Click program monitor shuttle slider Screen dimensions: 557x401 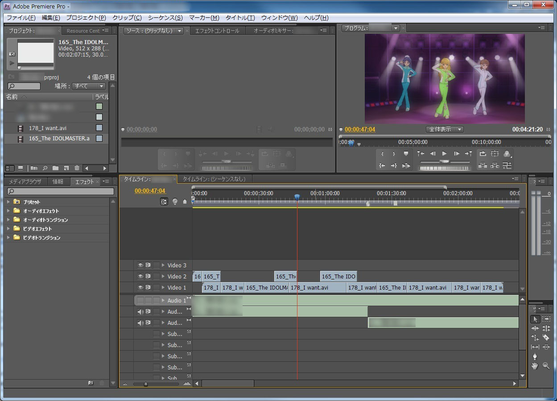(444, 161)
